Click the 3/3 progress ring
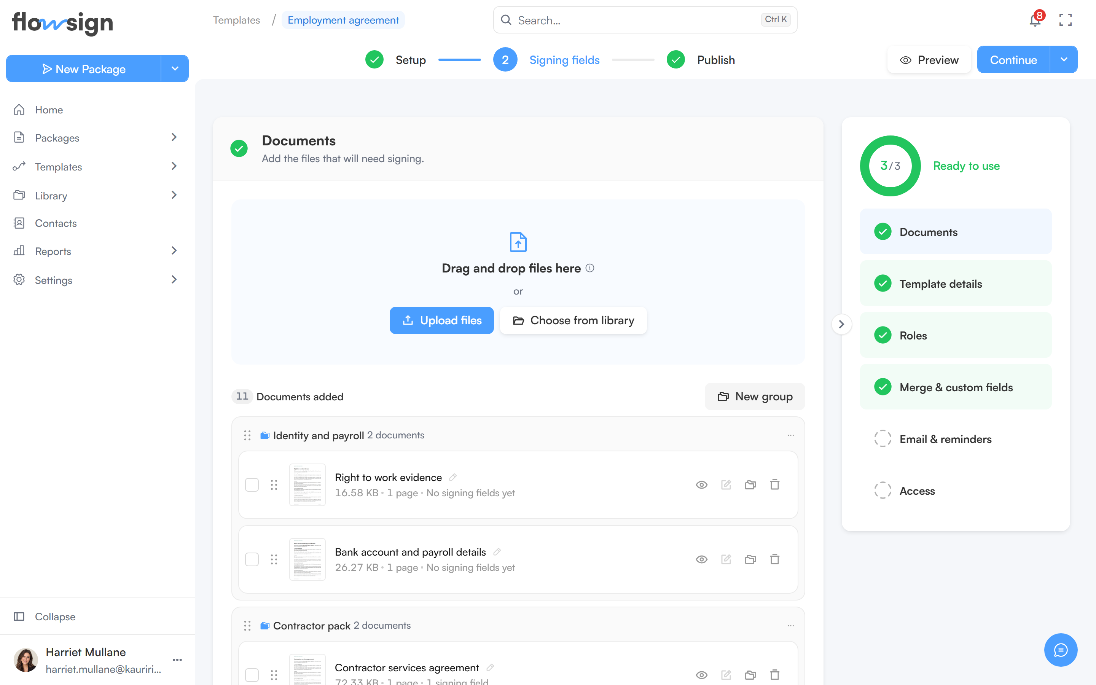The image size is (1096, 685). [x=890, y=166]
